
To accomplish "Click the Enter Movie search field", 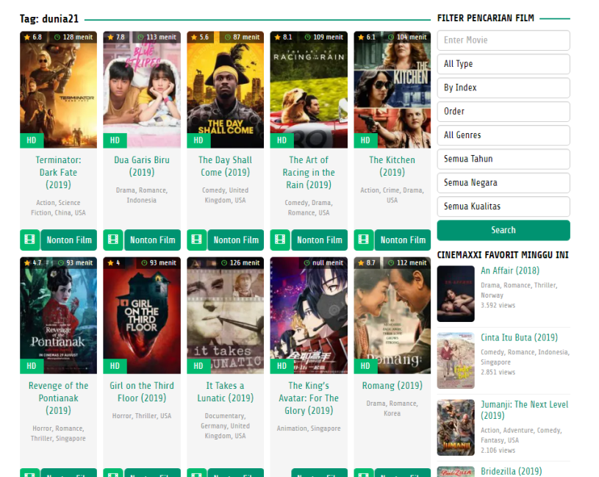I will pos(503,40).
